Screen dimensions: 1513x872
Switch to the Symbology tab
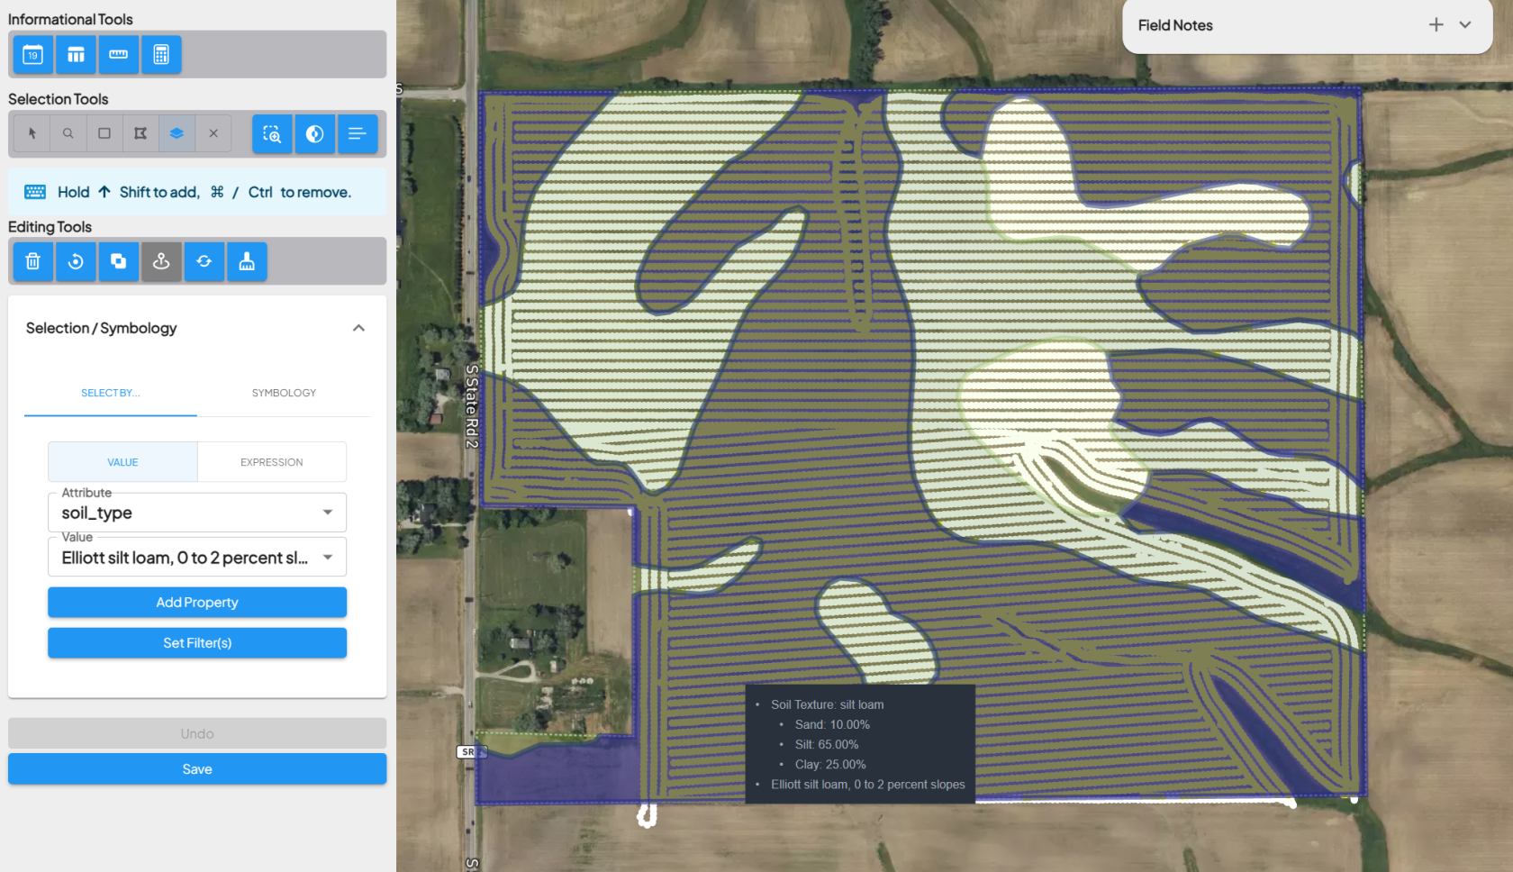284,393
